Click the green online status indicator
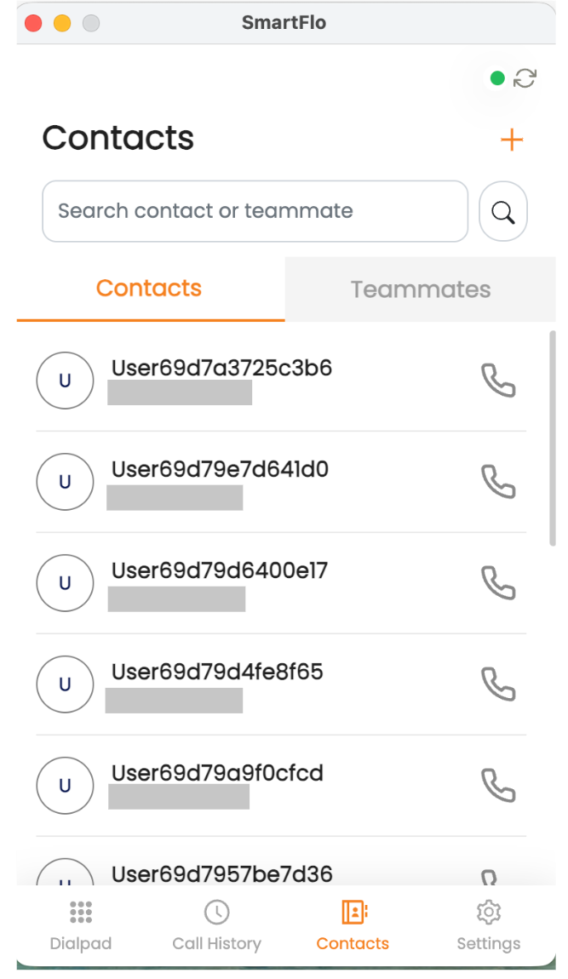 pos(497,78)
